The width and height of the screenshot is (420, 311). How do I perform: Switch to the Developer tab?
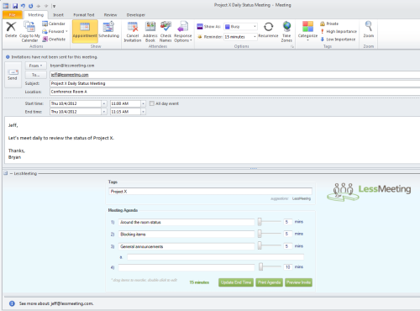(136, 15)
